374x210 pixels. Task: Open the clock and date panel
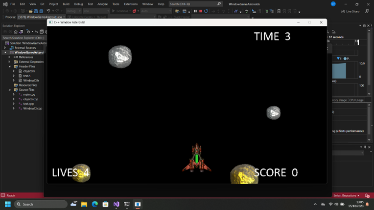[356, 204]
